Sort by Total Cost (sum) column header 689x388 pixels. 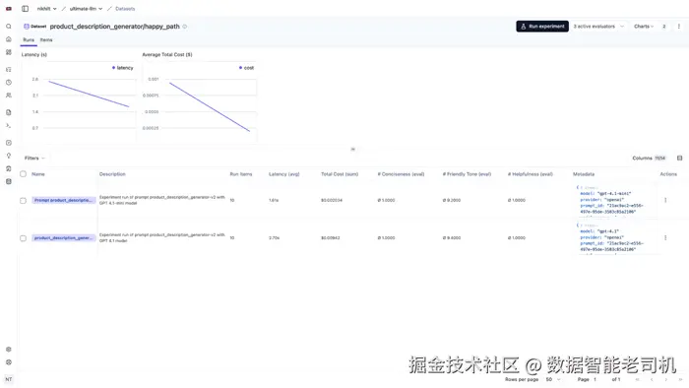tap(340, 174)
